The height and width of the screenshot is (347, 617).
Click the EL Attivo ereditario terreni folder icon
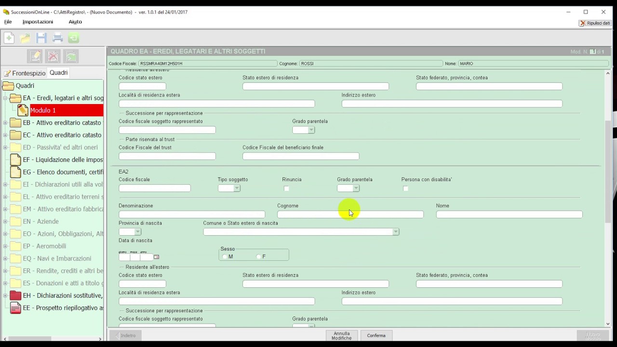pos(15,197)
